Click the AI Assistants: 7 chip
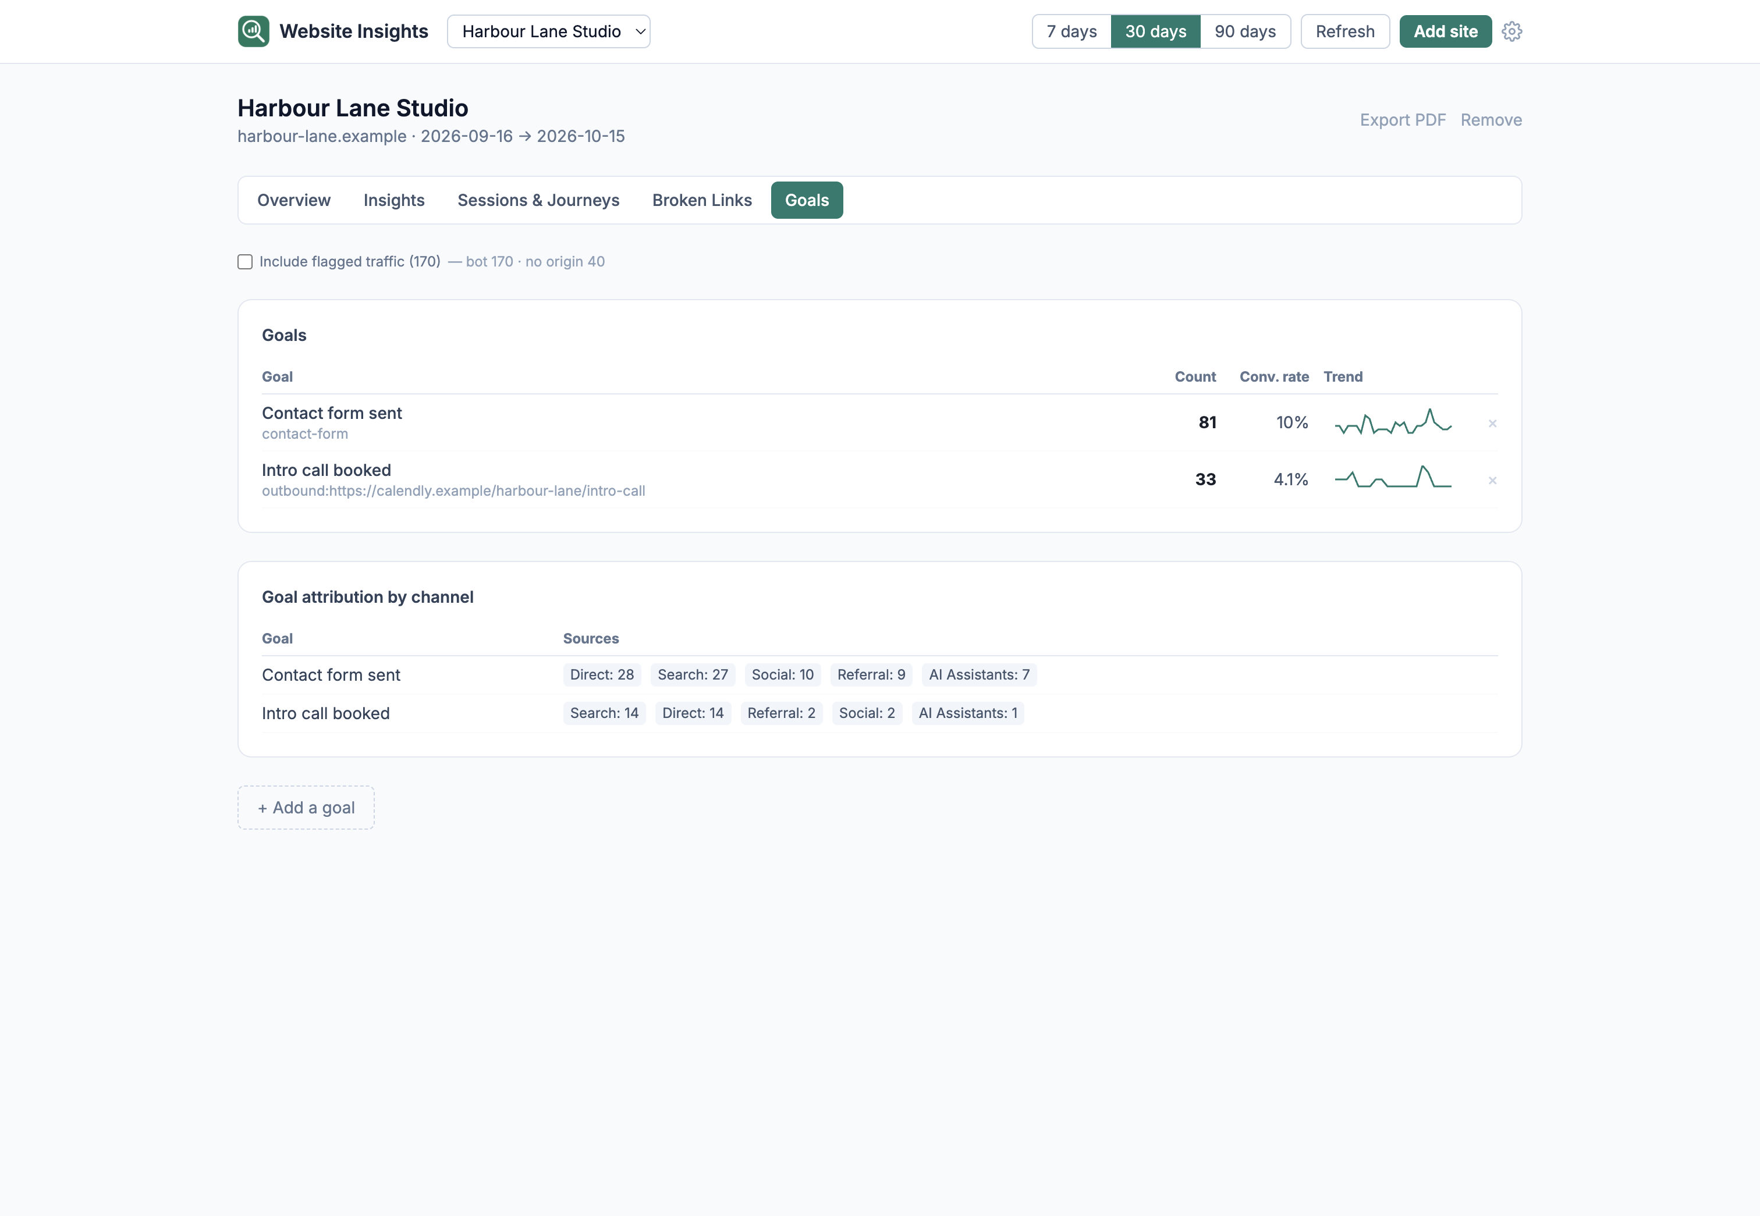The height and width of the screenshot is (1216, 1760). [x=979, y=674]
